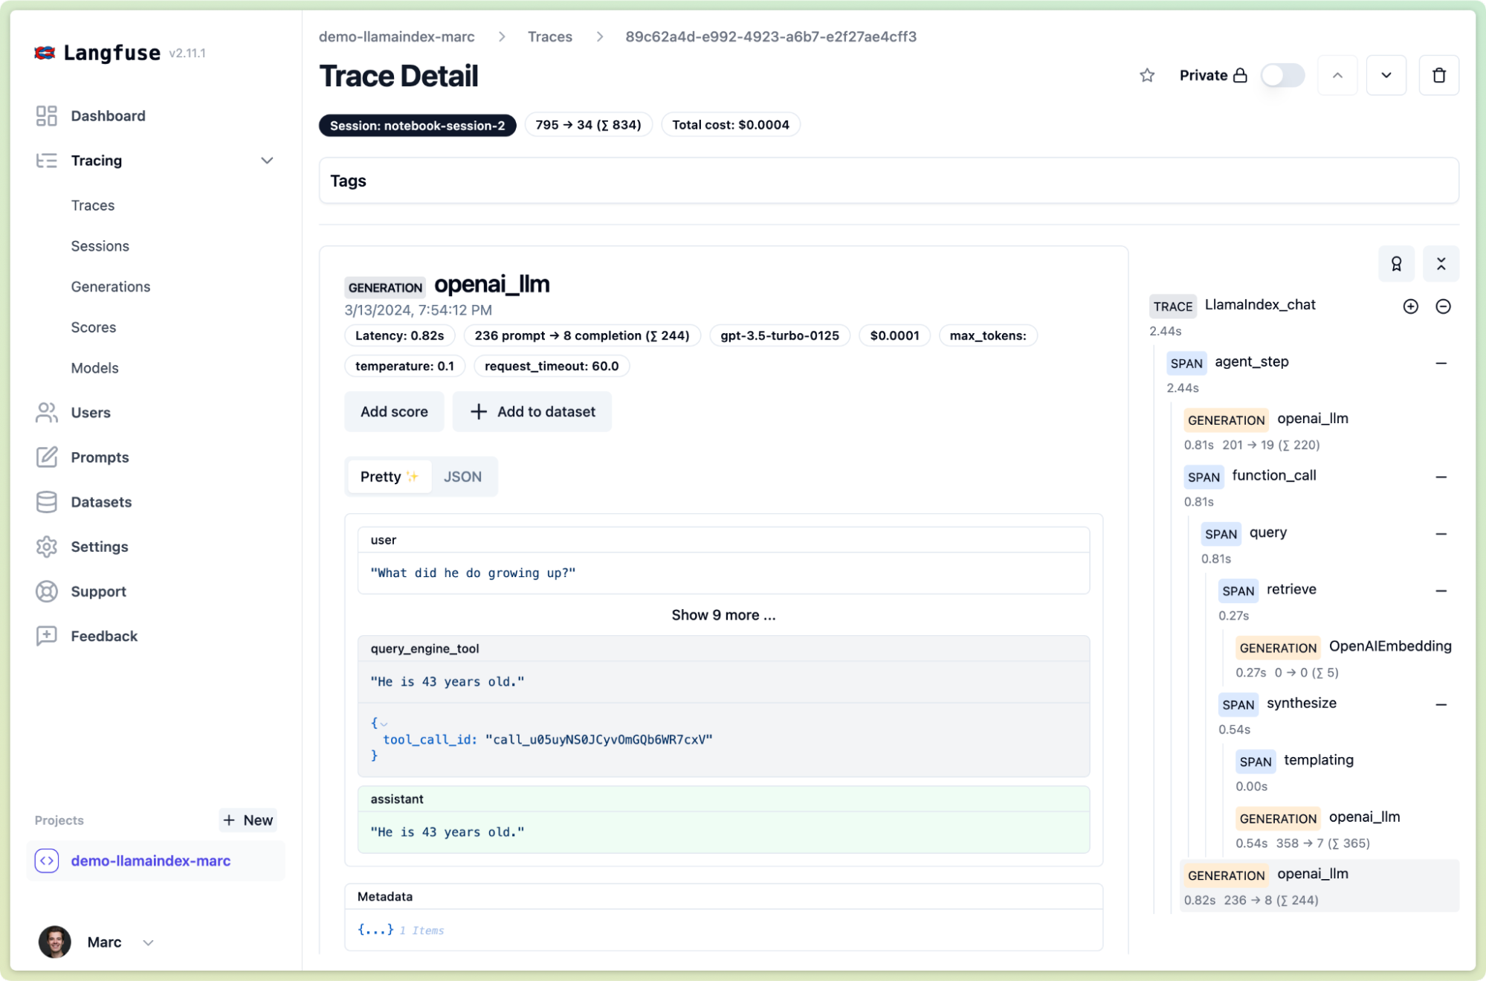Image resolution: width=1486 pixels, height=981 pixels.
Task: Select the demo-llamaindex-marc project
Action: coord(156,861)
